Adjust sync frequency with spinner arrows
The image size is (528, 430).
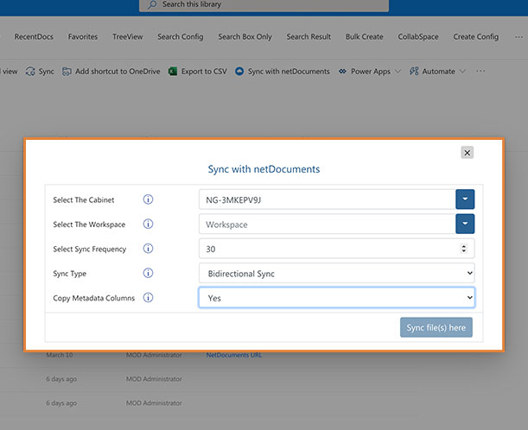pos(464,249)
